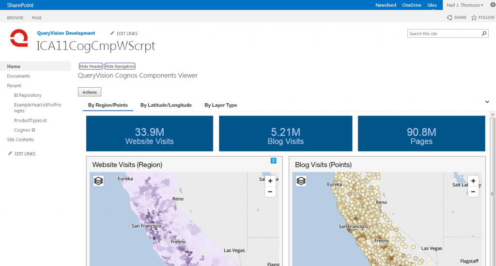Open the Actions dropdown button
The image size is (496, 266).
(x=90, y=92)
